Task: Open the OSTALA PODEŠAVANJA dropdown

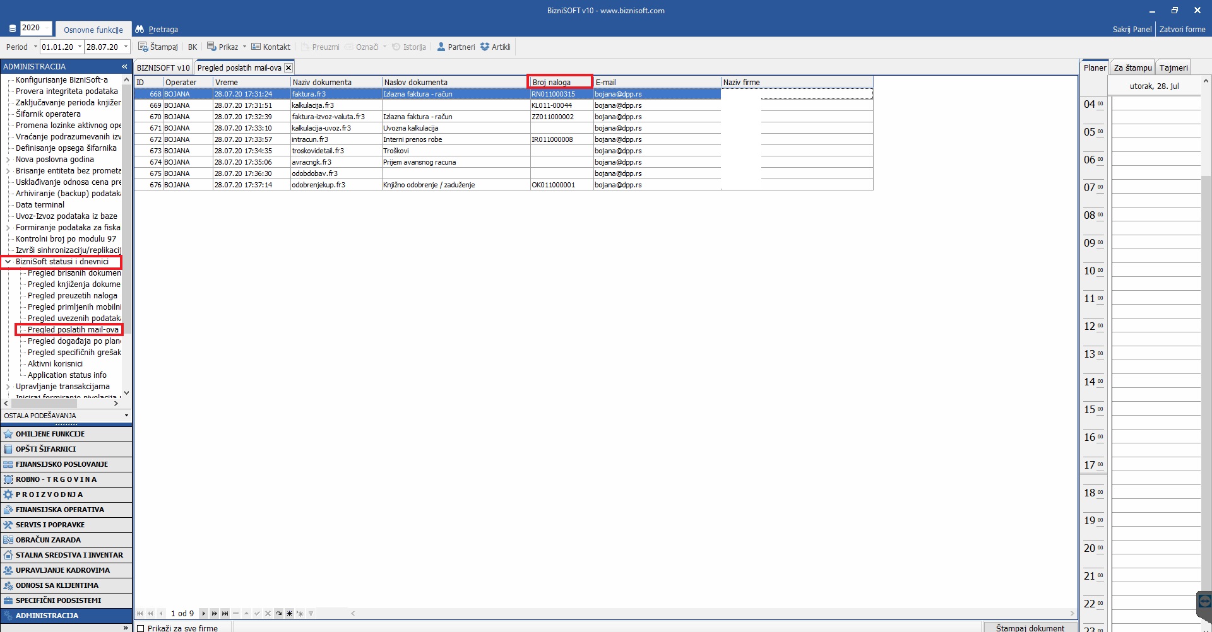Action: coord(126,416)
